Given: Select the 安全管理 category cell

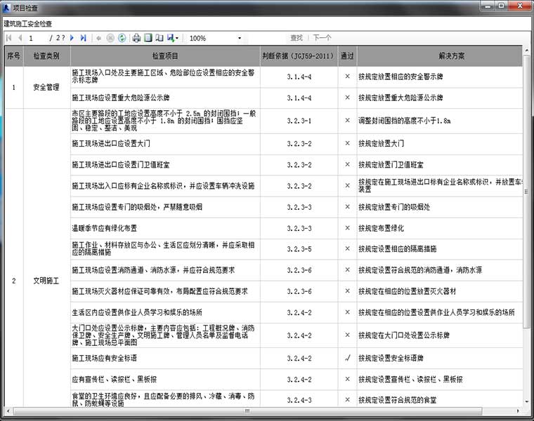Looking at the screenshot, I should click(46, 88).
